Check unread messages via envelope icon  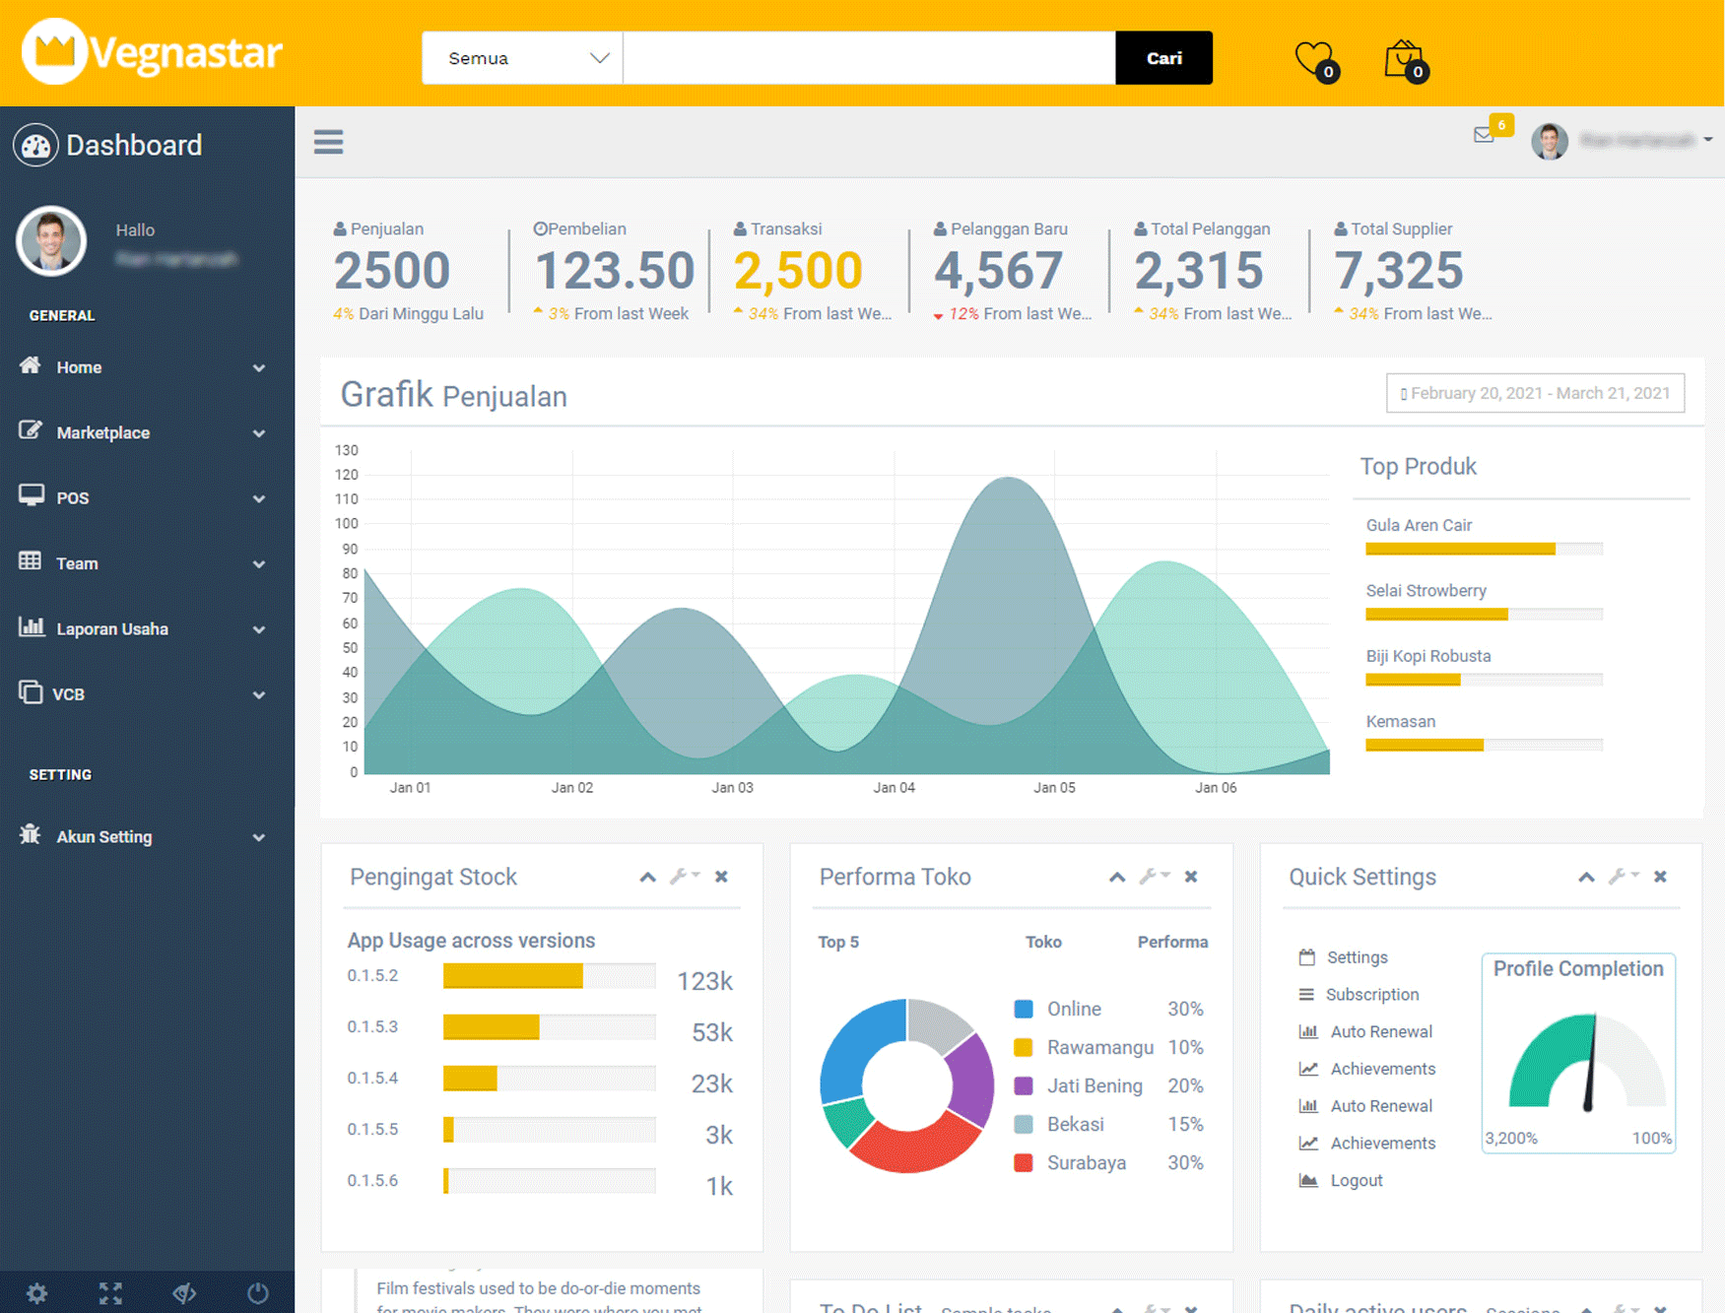(1484, 135)
